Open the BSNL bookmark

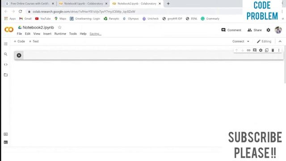[x=191, y=19]
